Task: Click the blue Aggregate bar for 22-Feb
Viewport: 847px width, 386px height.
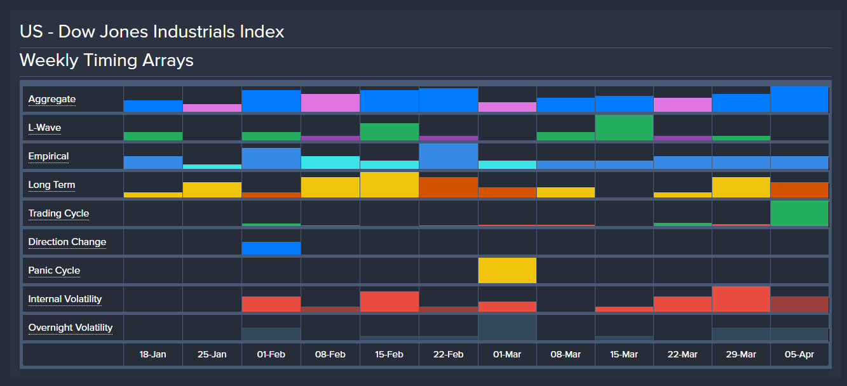Action: coord(449,100)
